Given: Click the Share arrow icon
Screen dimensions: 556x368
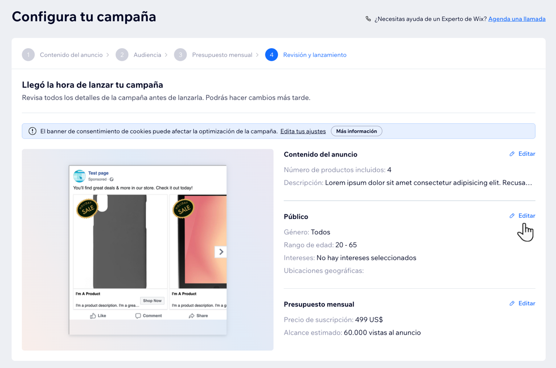Looking at the screenshot, I should tap(191, 316).
